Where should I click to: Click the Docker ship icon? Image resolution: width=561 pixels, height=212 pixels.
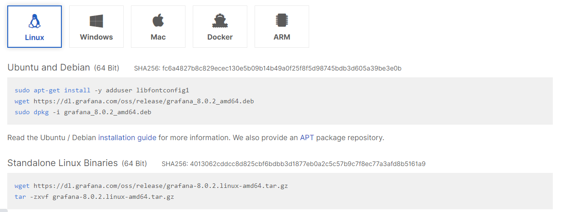click(220, 20)
